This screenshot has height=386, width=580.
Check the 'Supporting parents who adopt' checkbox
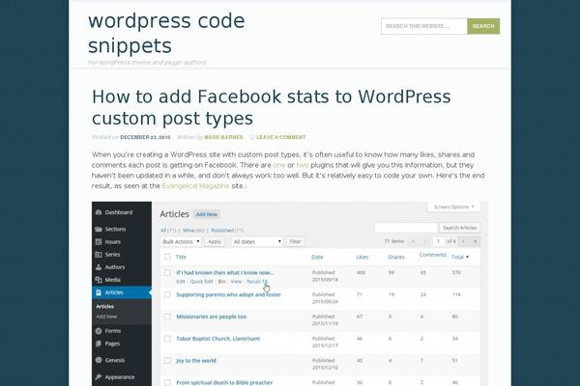pos(167,294)
